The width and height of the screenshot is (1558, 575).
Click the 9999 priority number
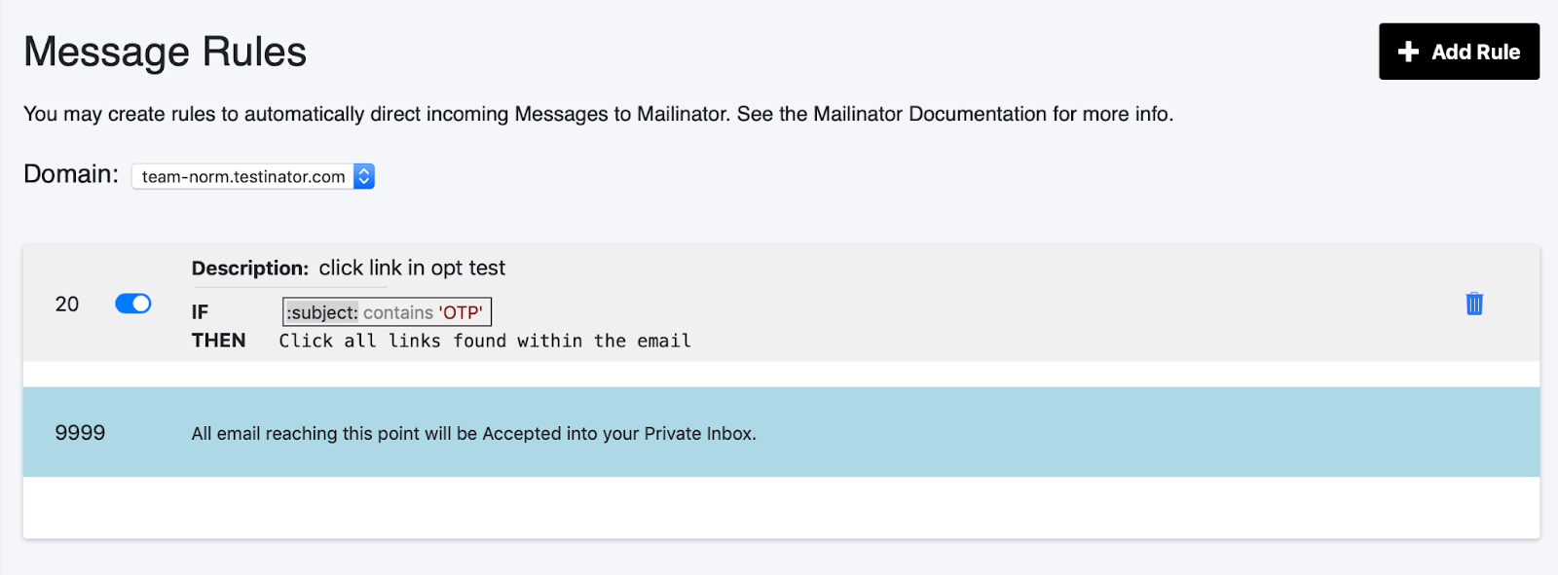[80, 433]
